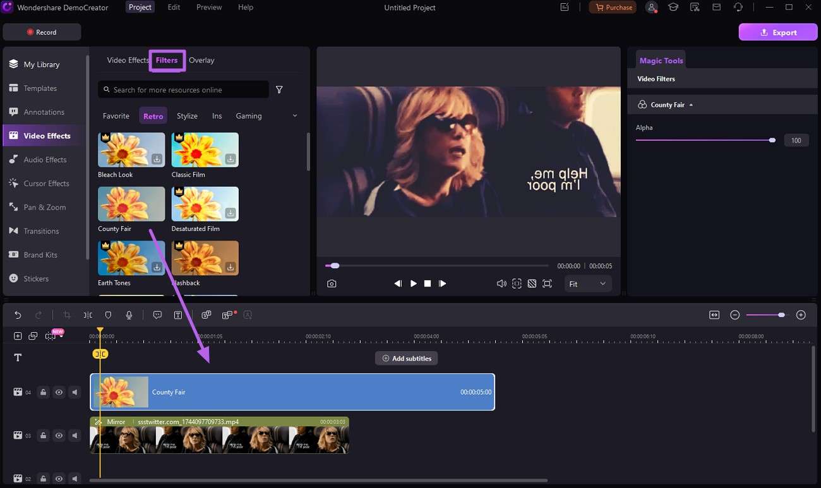Image resolution: width=821 pixels, height=488 pixels.
Task: Click the speech bubble caption icon
Action: click(x=157, y=315)
